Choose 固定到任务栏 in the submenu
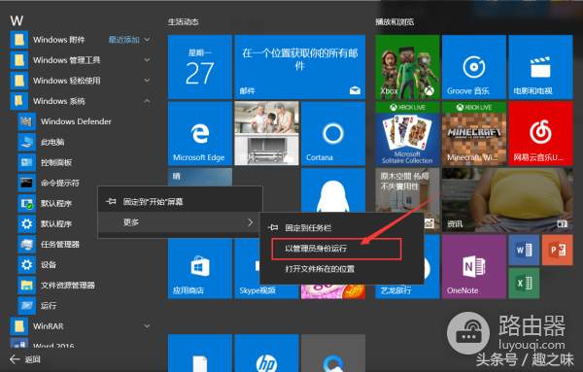 coord(342,228)
